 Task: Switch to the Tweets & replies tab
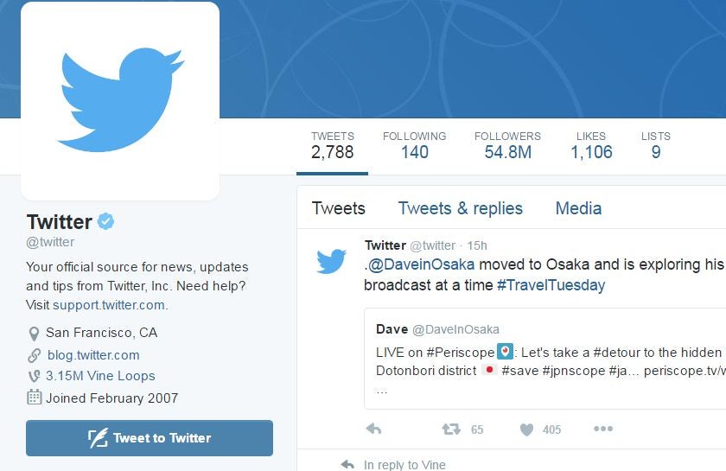point(460,208)
